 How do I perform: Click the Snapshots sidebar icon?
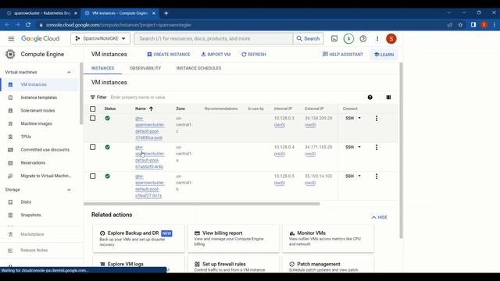click(x=10, y=215)
